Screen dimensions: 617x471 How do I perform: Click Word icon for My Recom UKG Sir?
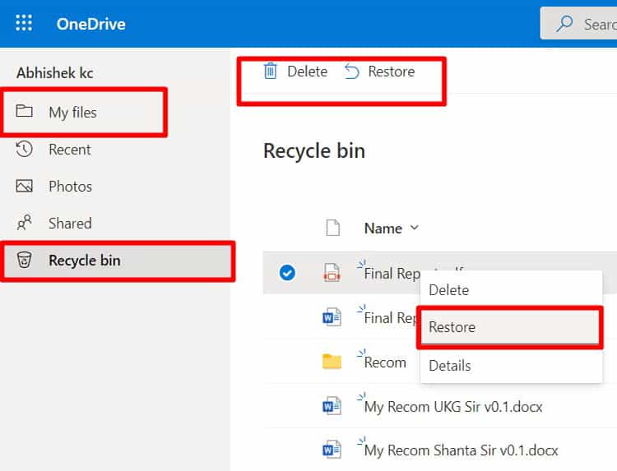pyautogui.click(x=332, y=406)
